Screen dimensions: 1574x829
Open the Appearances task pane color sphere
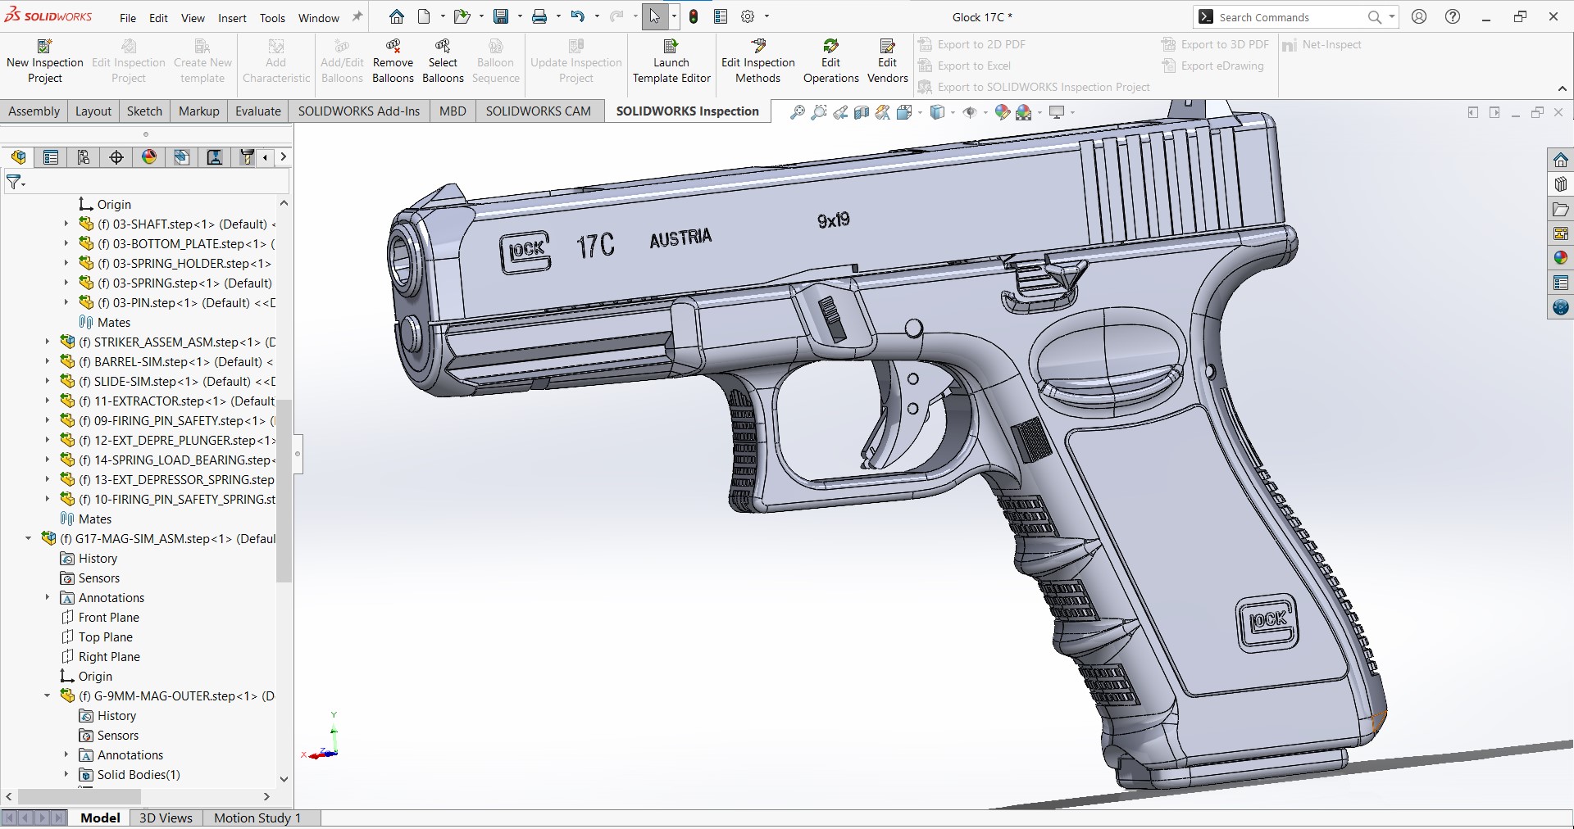pos(1561,258)
